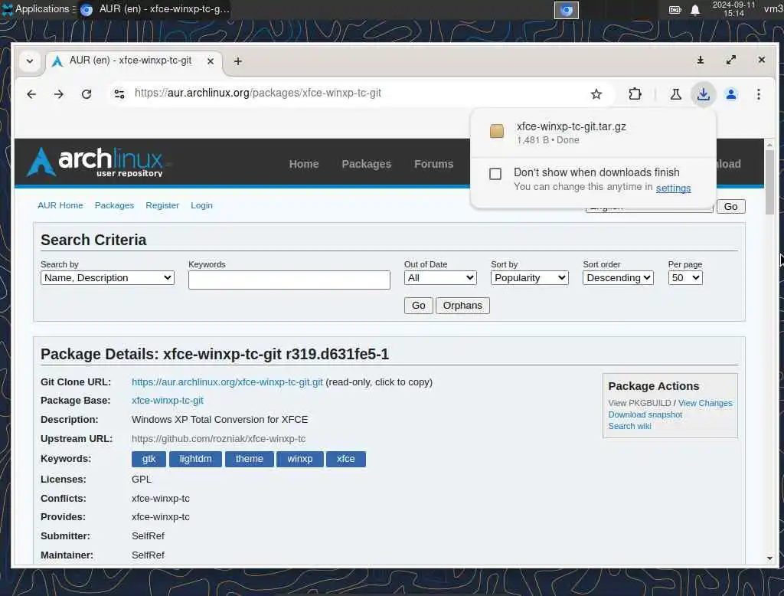Viewport: 784px width, 596px height.
Task: Close the AUR xfce-winxp-tc-git tab
Action: (x=211, y=61)
